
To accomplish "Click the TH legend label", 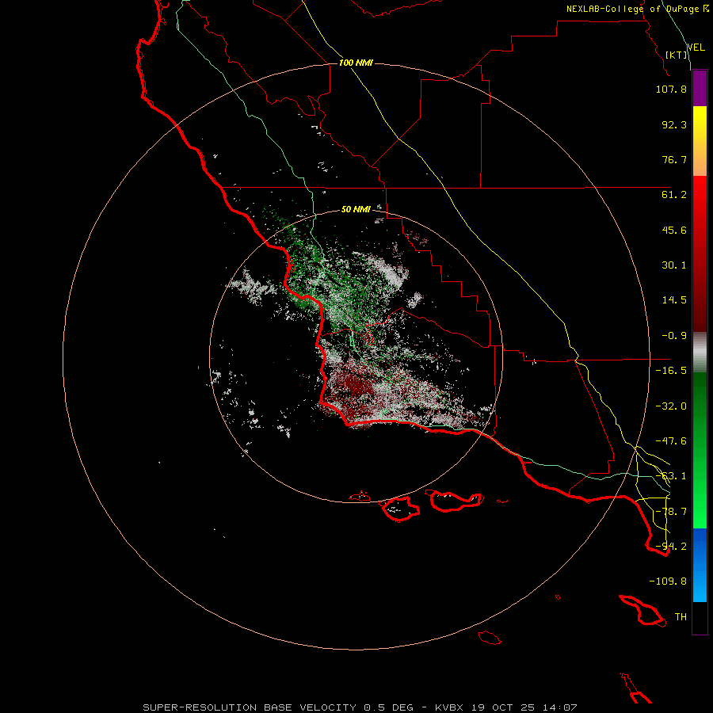I will (x=681, y=617).
